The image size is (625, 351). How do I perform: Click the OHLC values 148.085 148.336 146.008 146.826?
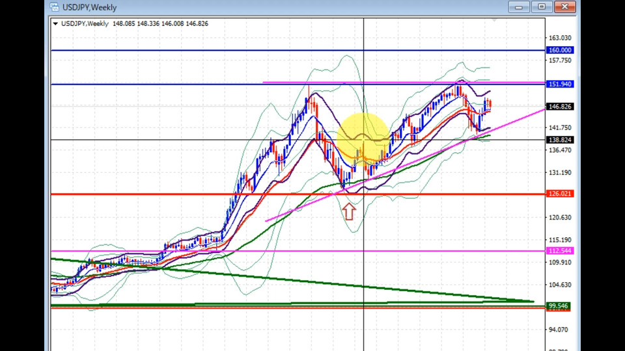[160, 24]
